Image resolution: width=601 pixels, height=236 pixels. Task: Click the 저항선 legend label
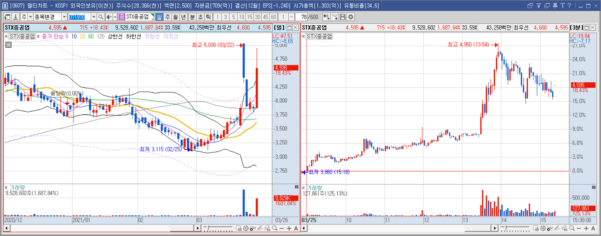(152, 36)
